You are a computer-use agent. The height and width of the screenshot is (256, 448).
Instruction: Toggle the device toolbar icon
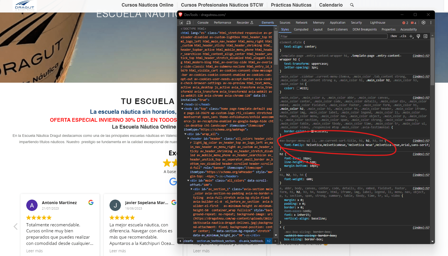pyautogui.click(x=188, y=23)
